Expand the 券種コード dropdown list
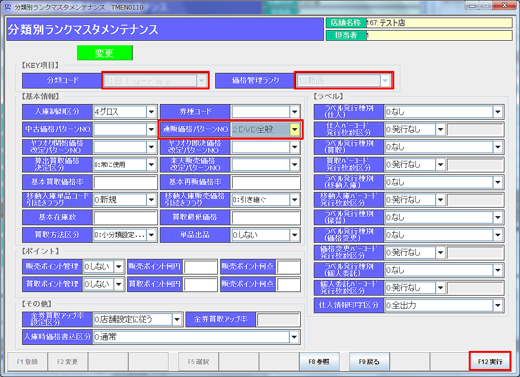 coord(295,112)
